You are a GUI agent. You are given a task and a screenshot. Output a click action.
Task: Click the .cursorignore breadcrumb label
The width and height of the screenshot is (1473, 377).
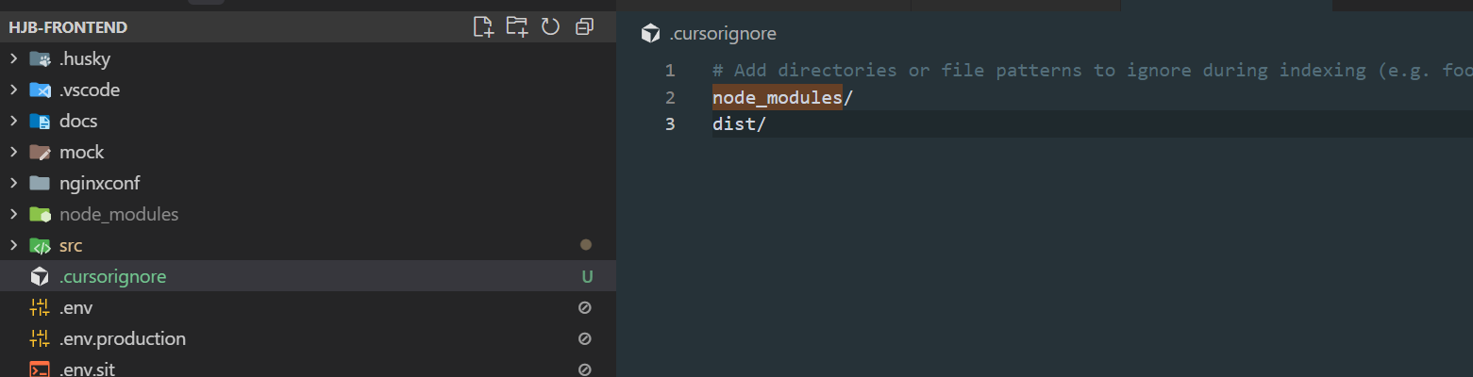click(x=722, y=34)
